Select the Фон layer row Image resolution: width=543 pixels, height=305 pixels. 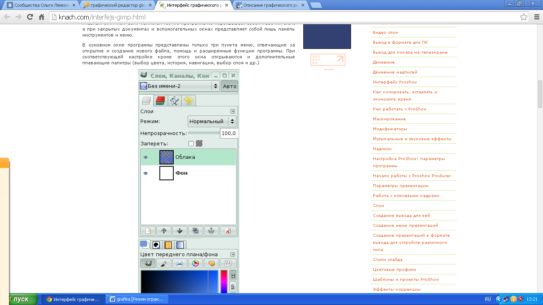pos(188,173)
